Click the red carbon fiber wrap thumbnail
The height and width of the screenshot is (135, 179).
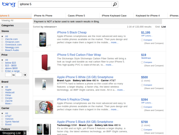pos(46,62)
